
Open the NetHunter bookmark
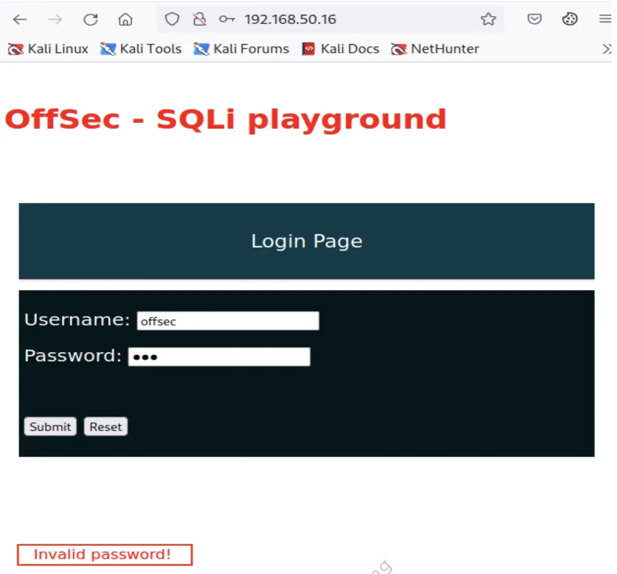tap(435, 49)
